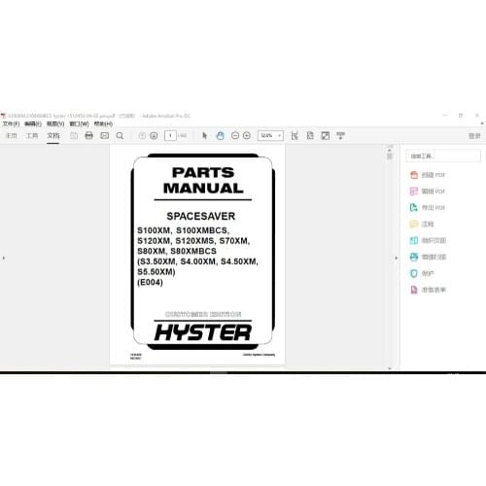Click the HYSTER logo on the page
The height and width of the screenshot is (486, 486).
tap(203, 332)
